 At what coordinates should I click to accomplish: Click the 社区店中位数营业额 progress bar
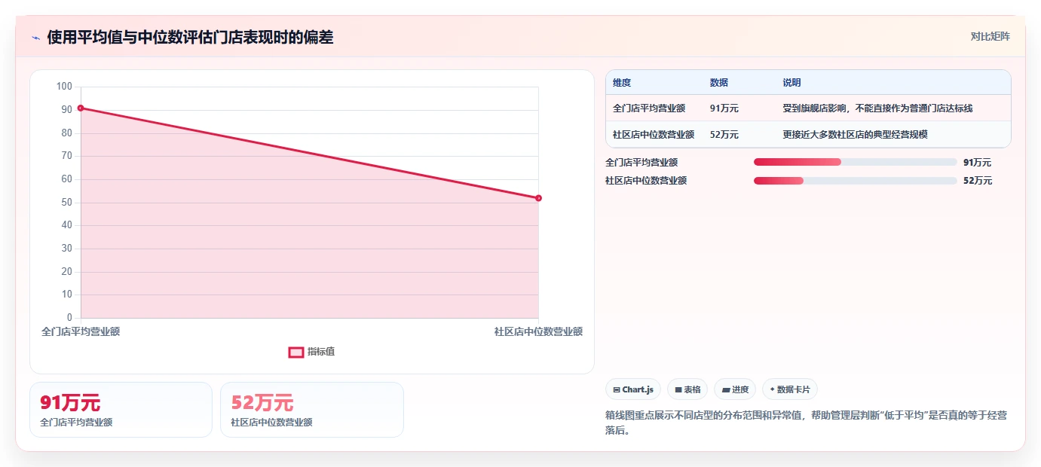(855, 181)
